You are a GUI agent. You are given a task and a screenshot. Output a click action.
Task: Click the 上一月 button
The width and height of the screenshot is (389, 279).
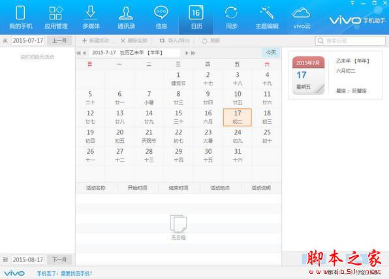[59, 40]
